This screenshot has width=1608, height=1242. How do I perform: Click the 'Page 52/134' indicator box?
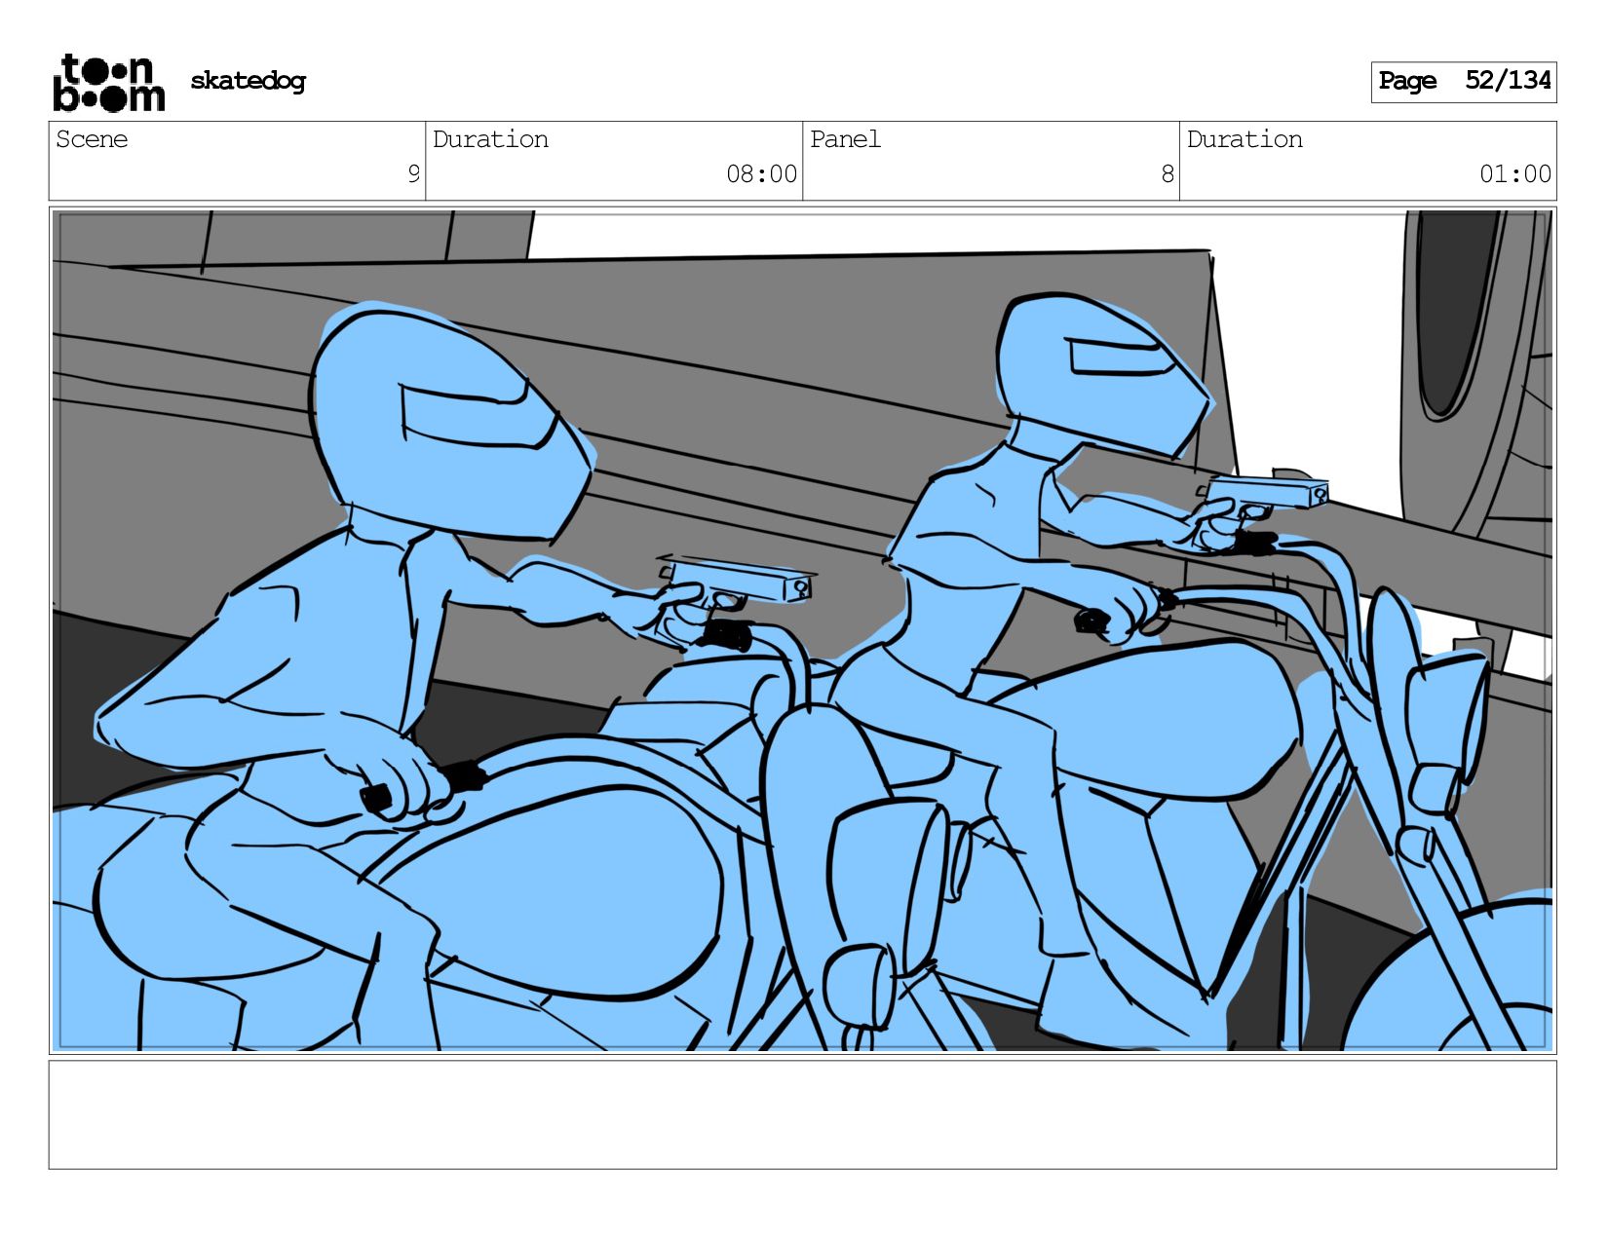pyautogui.click(x=1464, y=82)
